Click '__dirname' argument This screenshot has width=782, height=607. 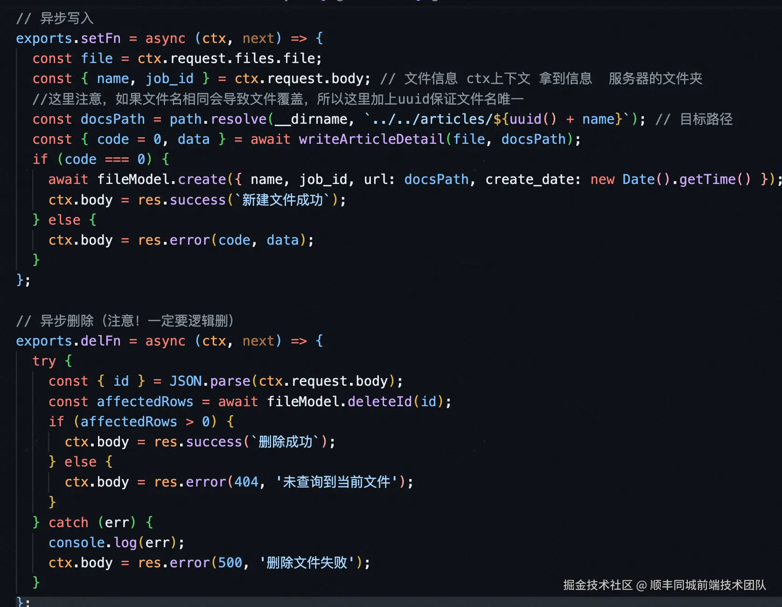[311, 119]
